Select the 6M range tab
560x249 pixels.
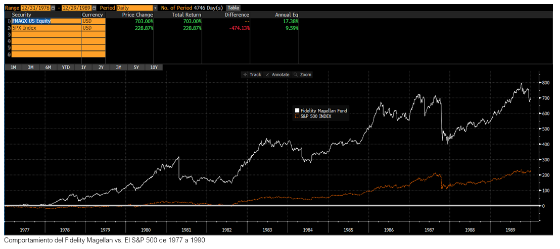pyautogui.click(x=48, y=67)
